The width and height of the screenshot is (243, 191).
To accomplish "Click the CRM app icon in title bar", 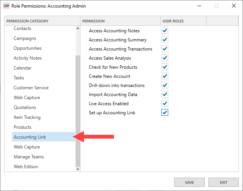I will click(x=6, y=6).
